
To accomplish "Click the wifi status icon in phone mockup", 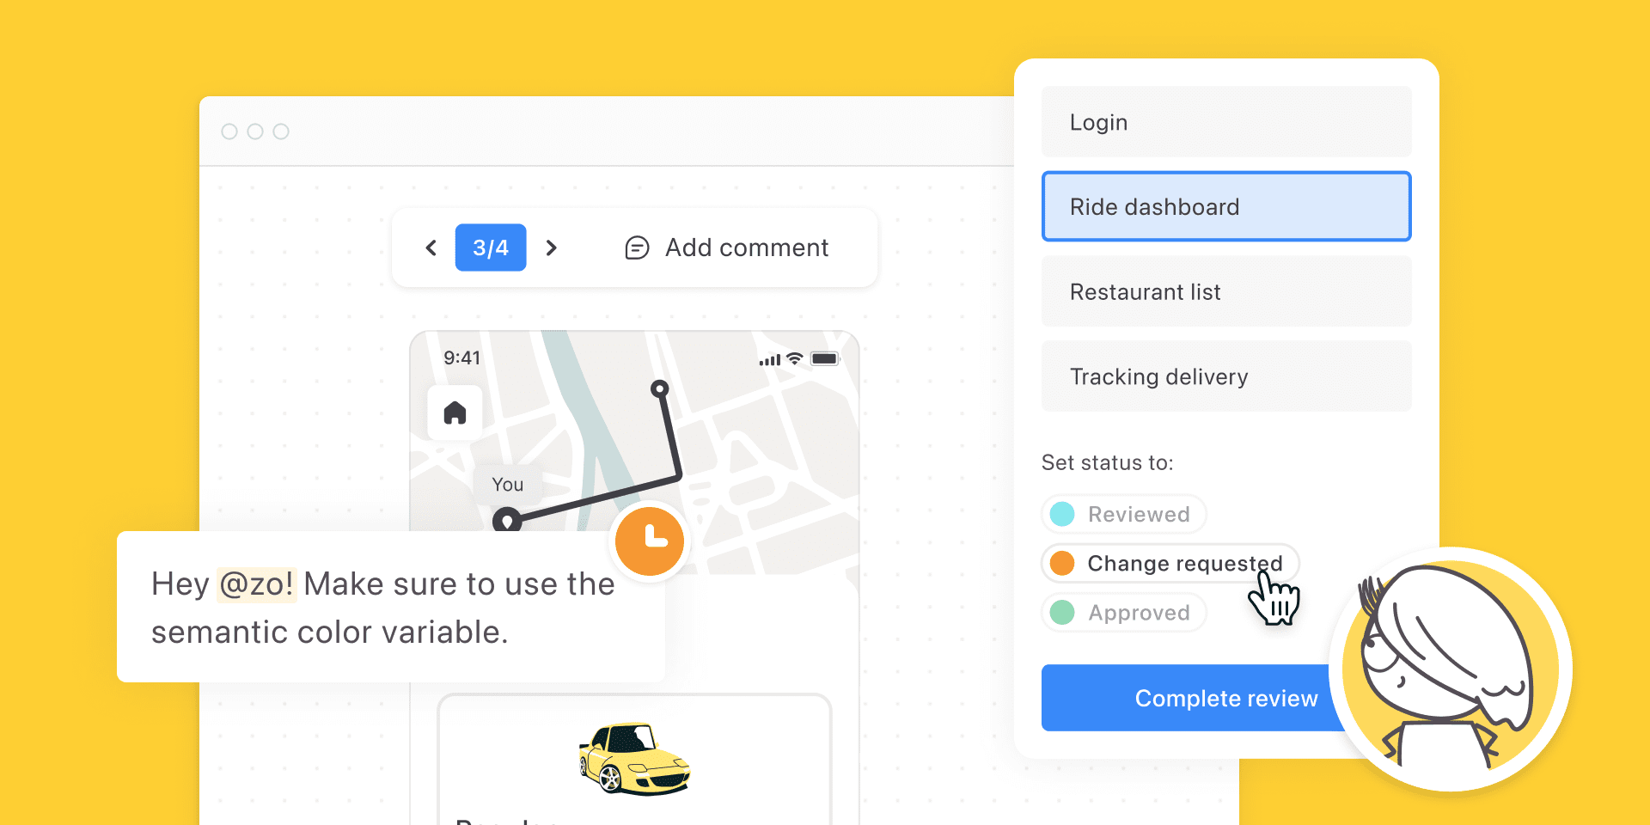I will coord(795,358).
